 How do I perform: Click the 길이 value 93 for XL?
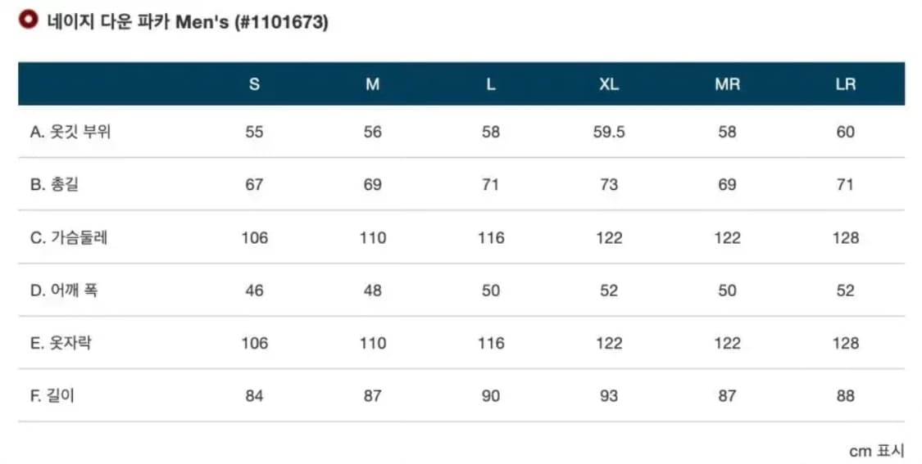pos(608,396)
